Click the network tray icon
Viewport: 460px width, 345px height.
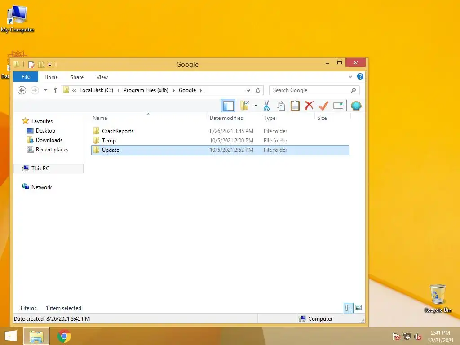click(407, 336)
